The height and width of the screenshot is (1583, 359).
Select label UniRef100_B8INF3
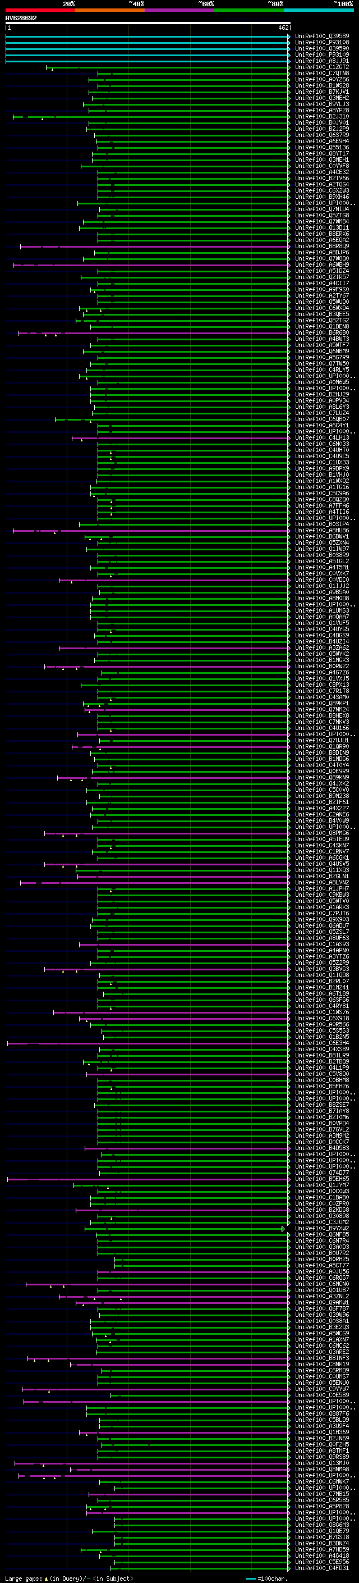(x=322, y=1358)
